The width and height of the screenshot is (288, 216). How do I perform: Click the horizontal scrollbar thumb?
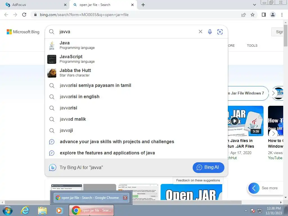click(123, 202)
